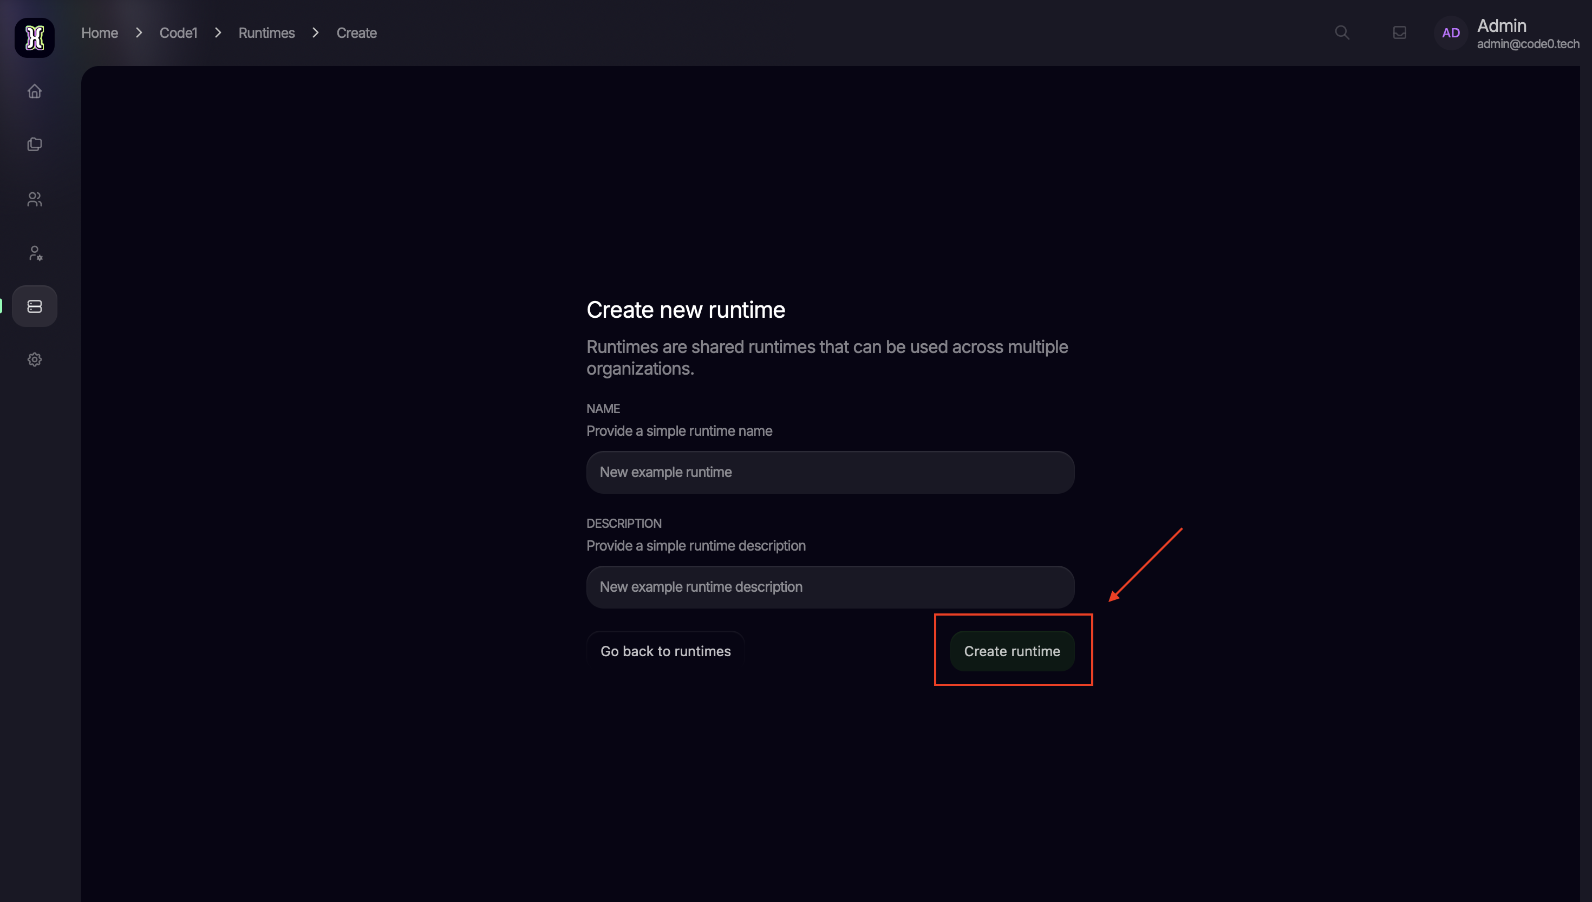This screenshot has height=902, width=1592.
Task: Open the inbox notifications icon
Action: [1399, 33]
